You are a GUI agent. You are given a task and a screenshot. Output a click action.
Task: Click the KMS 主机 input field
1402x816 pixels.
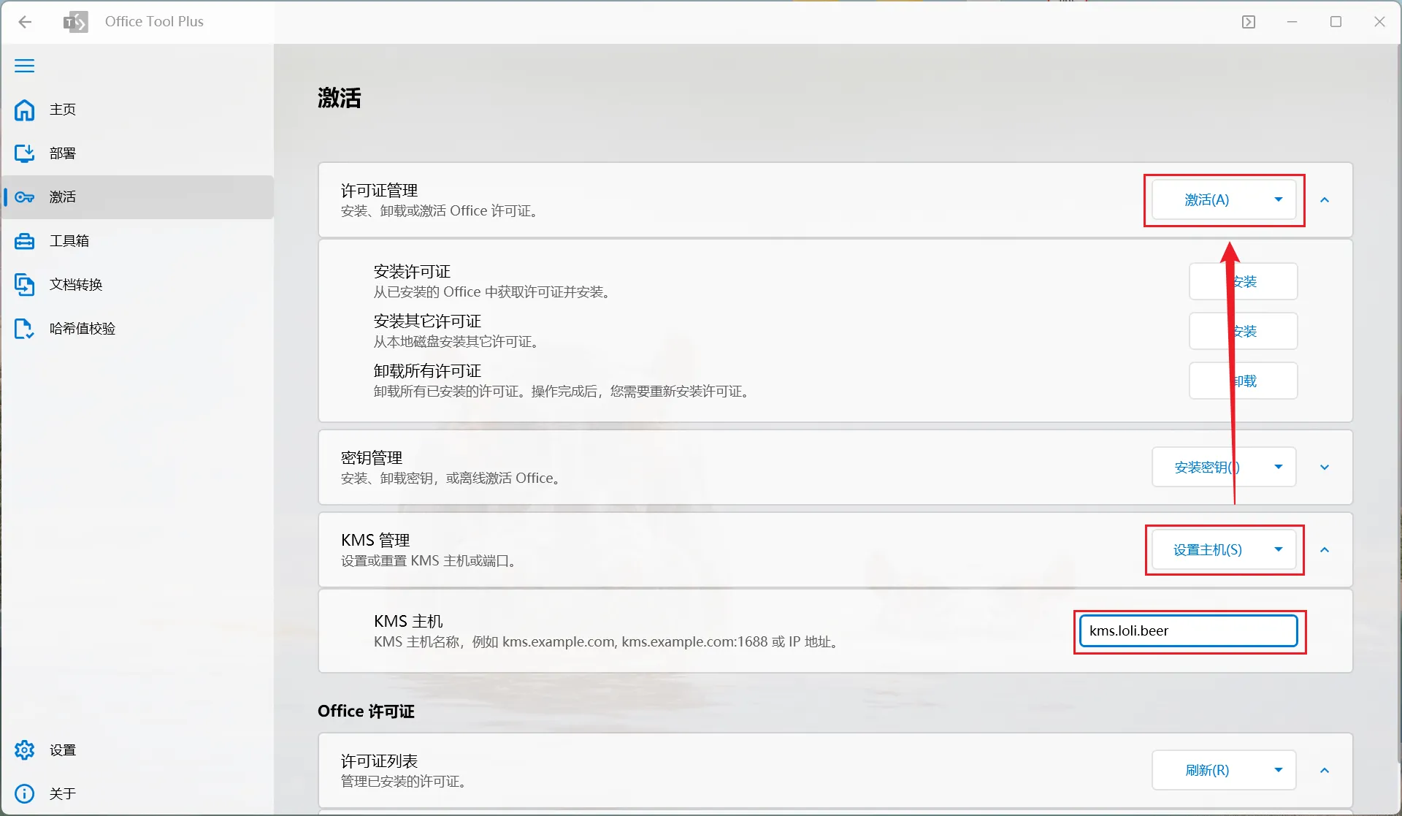pyautogui.click(x=1188, y=630)
